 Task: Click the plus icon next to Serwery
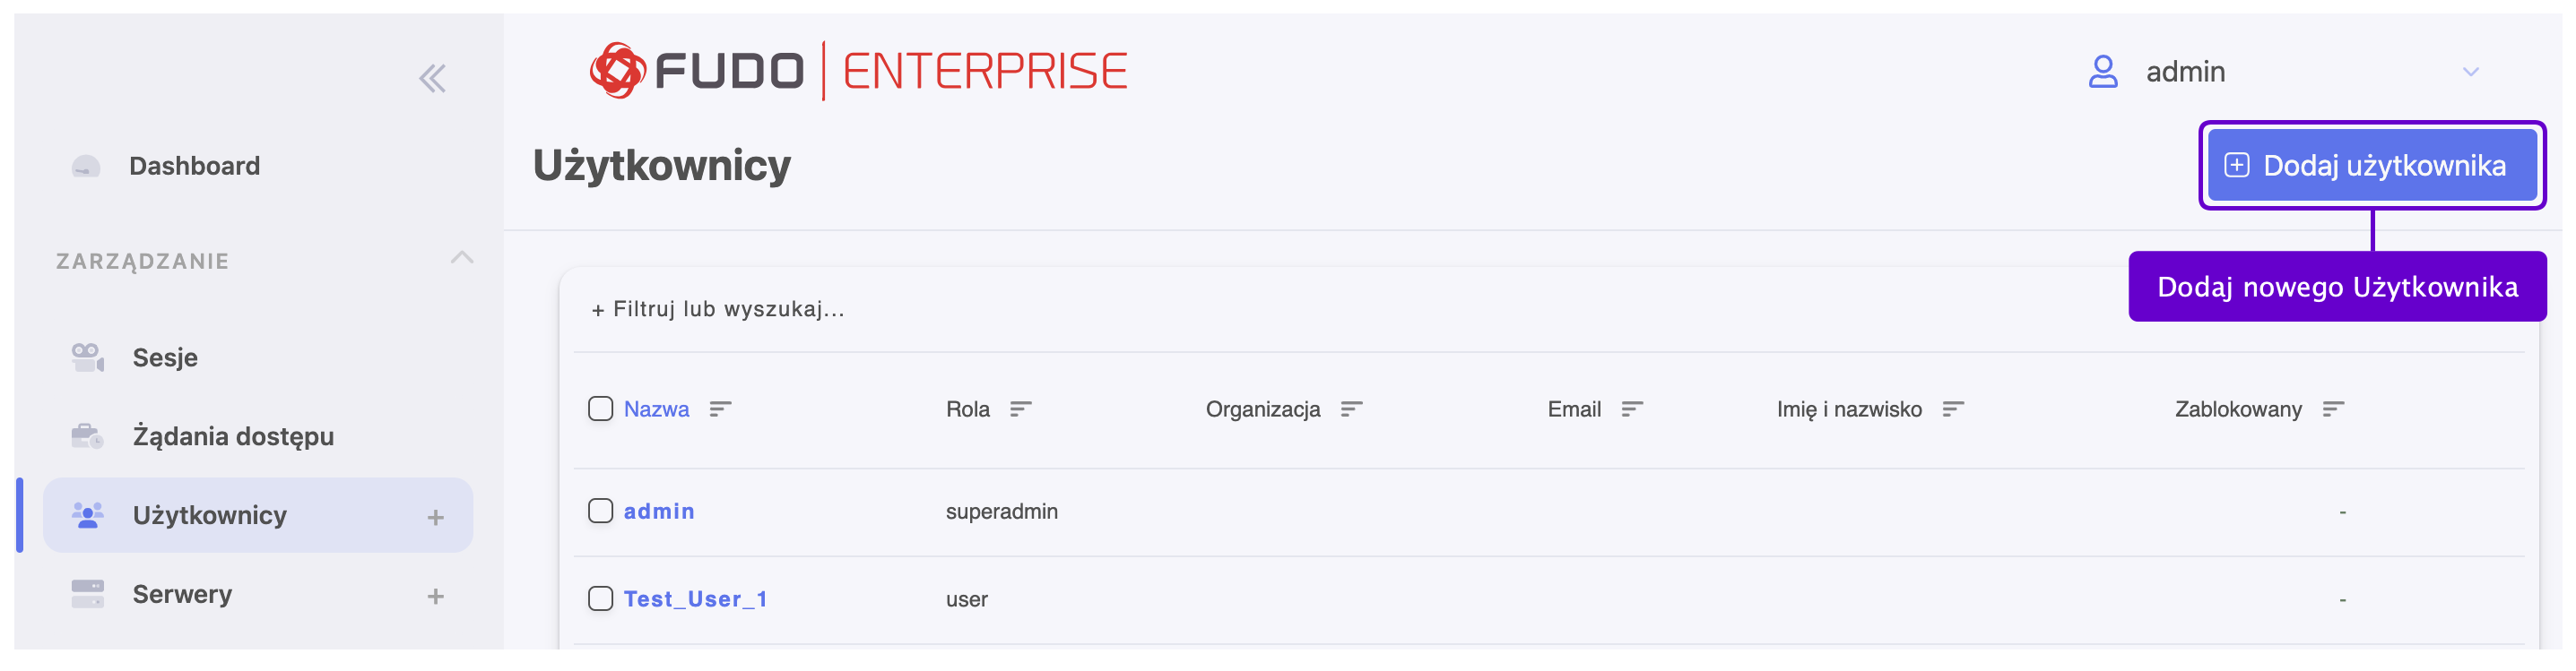coord(435,596)
